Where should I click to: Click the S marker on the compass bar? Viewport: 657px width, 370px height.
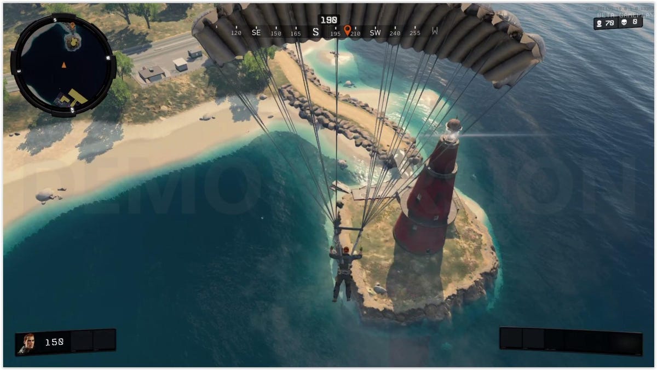(x=315, y=32)
